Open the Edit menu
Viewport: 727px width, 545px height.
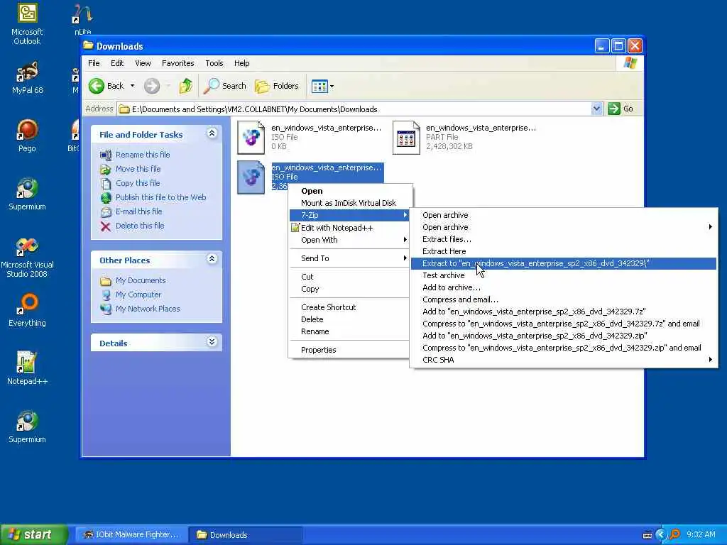point(117,63)
